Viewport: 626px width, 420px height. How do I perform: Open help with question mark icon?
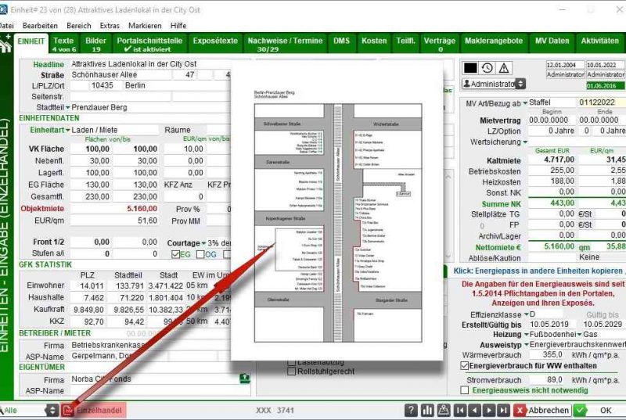(411, 410)
